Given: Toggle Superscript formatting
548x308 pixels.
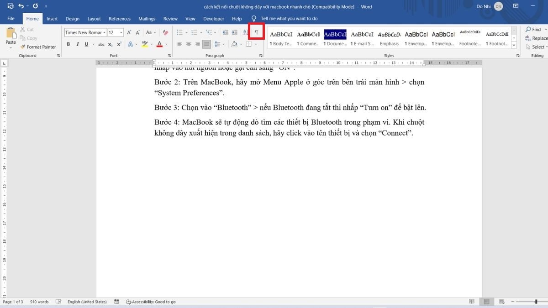Looking at the screenshot, I should [119, 44].
